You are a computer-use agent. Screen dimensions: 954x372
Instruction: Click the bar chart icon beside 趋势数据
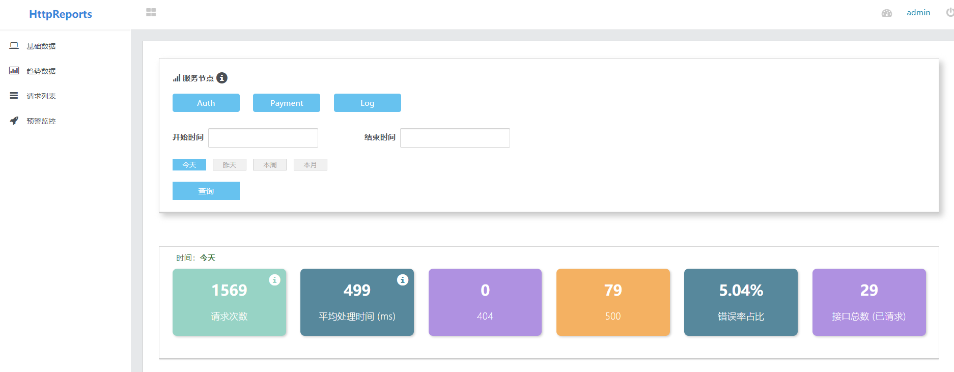tap(14, 71)
